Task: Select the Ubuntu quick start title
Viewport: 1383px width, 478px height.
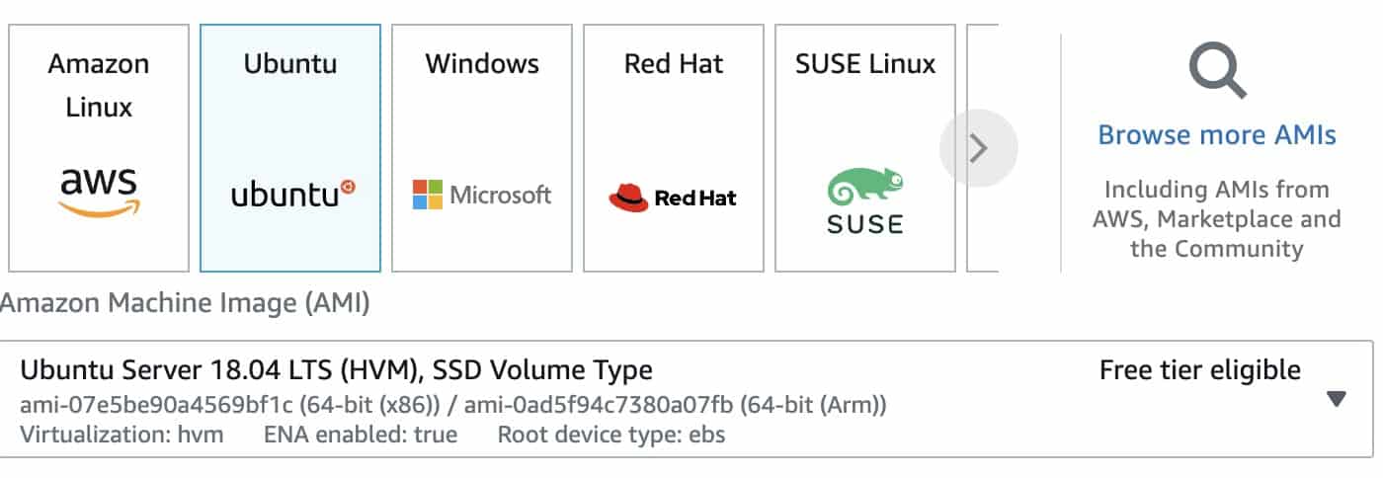Action: pyautogui.click(x=290, y=65)
